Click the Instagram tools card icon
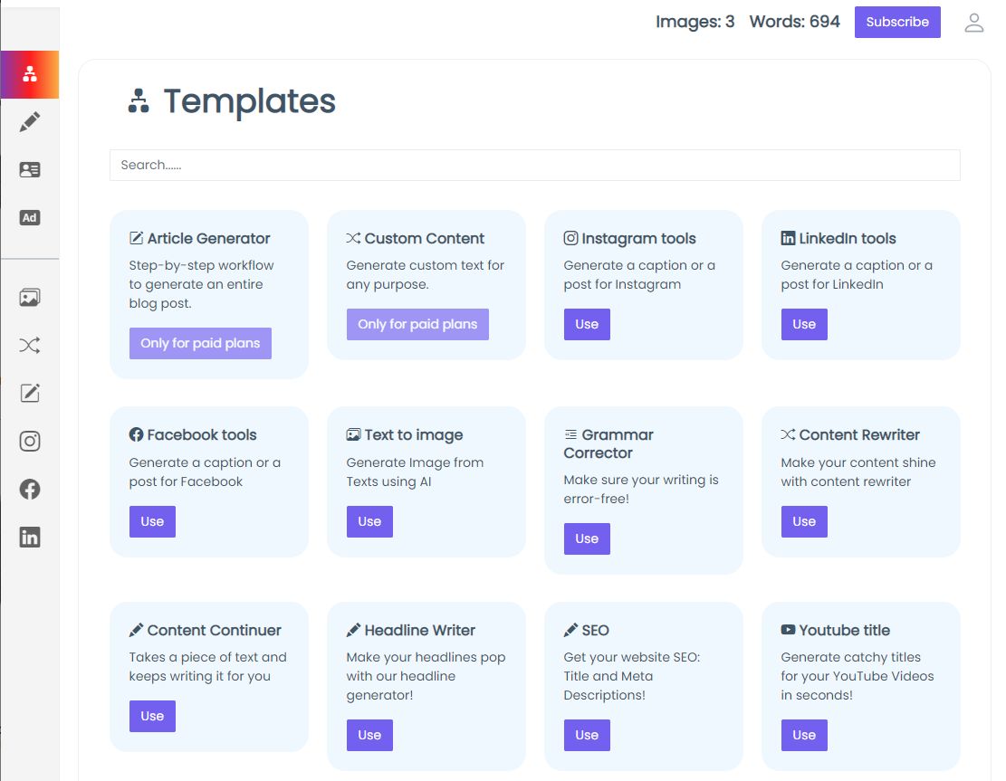 [570, 239]
